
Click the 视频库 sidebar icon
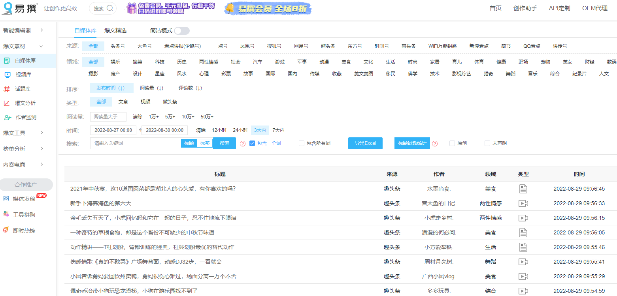[x=7, y=75]
